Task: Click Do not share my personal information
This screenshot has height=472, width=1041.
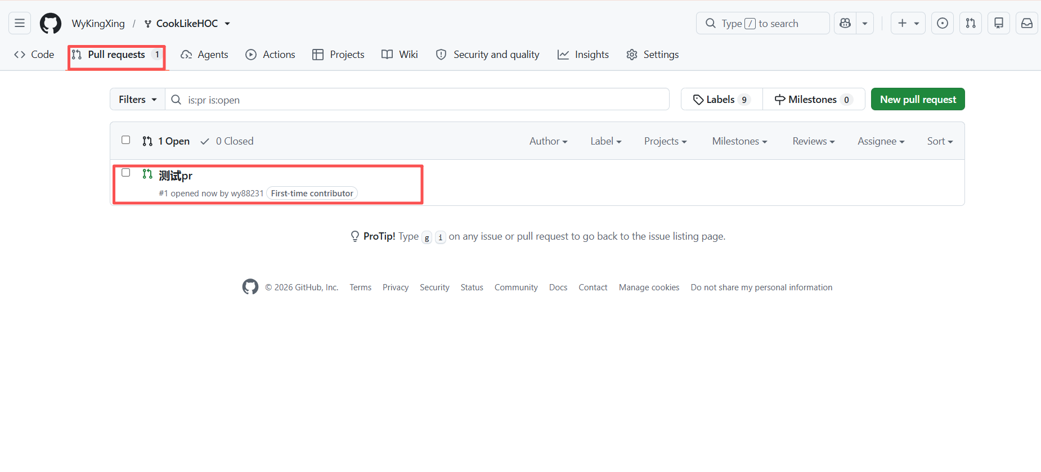Action: pos(761,287)
